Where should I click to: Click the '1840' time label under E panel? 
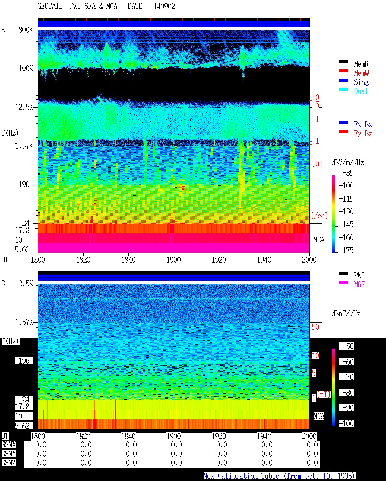[128, 260]
